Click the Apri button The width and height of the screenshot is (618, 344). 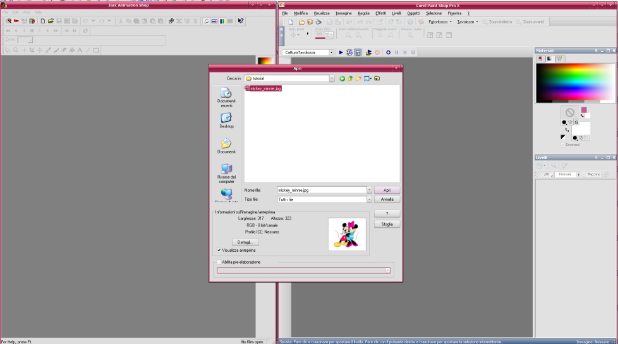(x=387, y=190)
